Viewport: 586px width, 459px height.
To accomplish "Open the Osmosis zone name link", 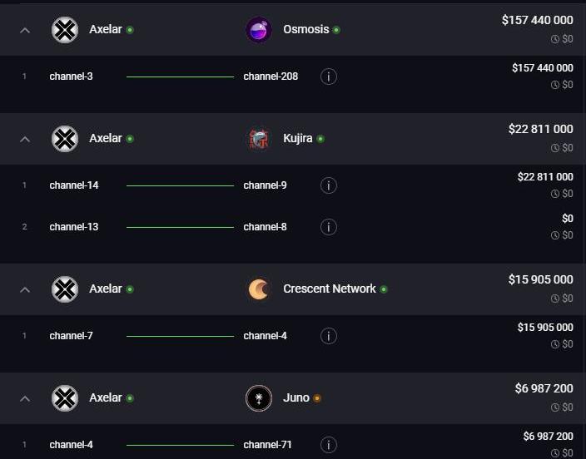I will (x=306, y=29).
